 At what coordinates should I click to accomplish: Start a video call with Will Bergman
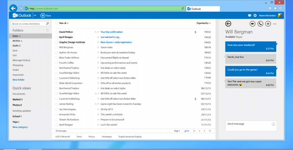253,24
